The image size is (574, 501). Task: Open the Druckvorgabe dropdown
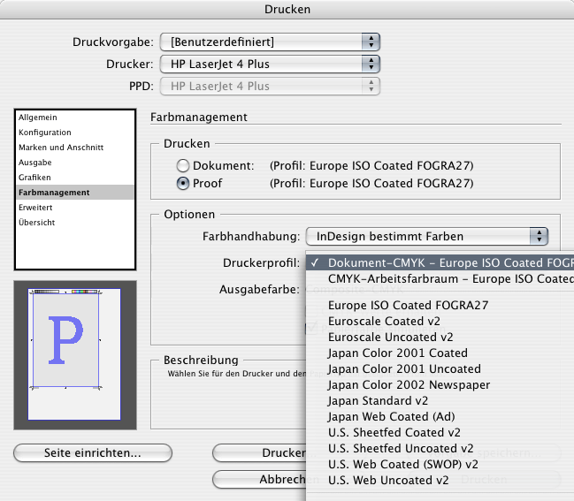point(271,42)
